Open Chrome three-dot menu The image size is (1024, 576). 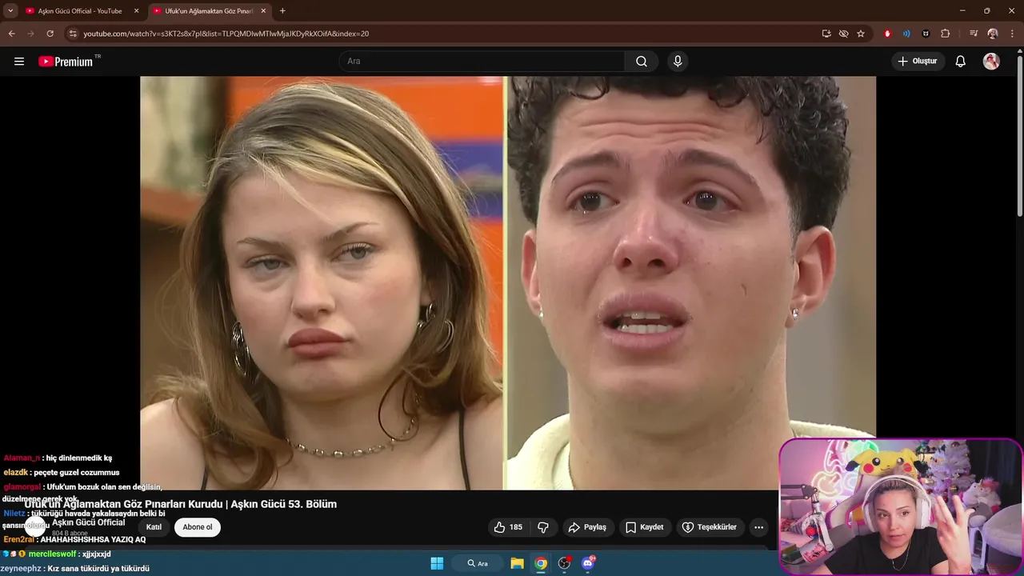(x=1012, y=34)
